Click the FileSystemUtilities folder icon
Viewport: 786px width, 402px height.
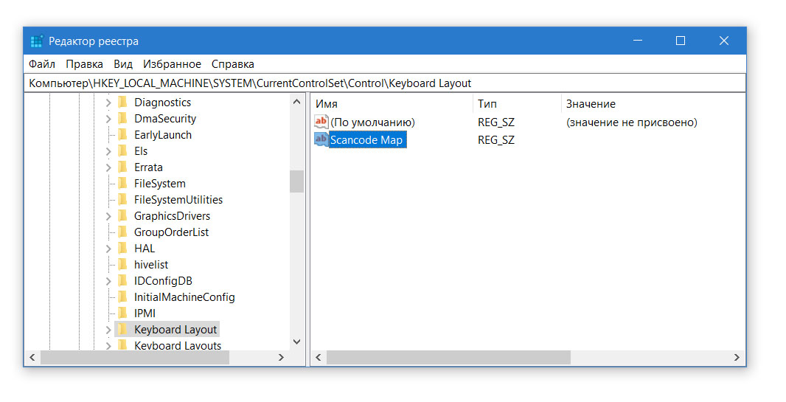point(122,199)
